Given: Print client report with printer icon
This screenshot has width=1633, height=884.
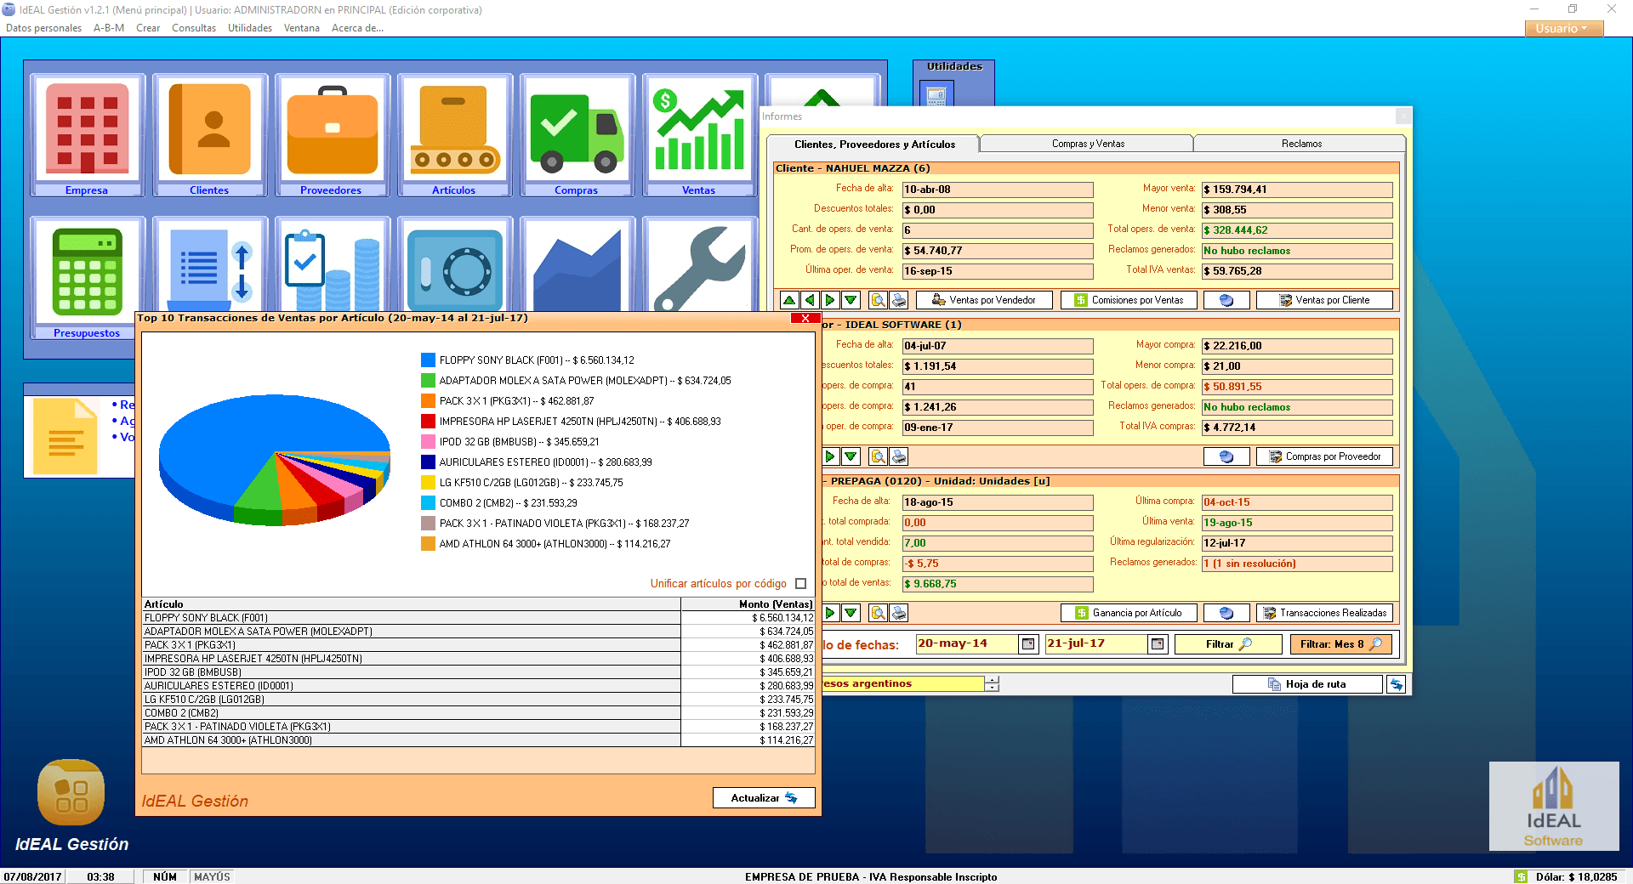Looking at the screenshot, I should pyautogui.click(x=899, y=300).
